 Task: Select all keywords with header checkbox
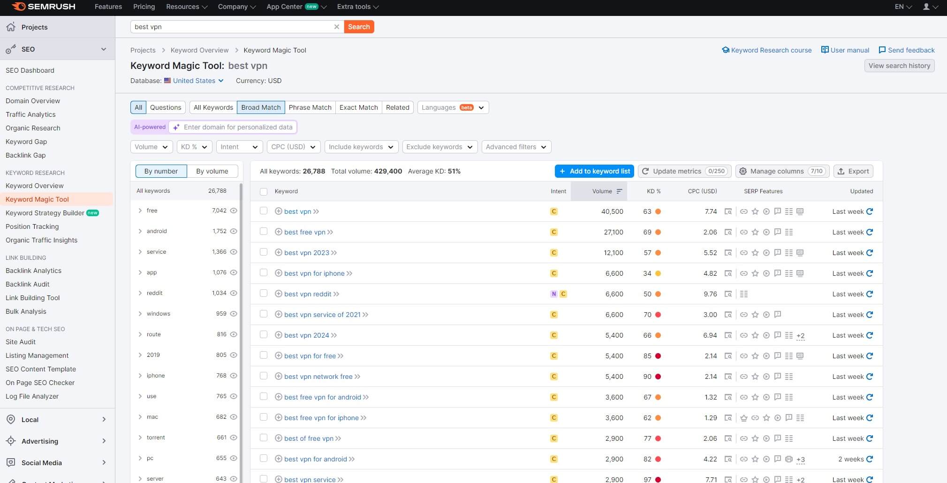[x=264, y=191]
